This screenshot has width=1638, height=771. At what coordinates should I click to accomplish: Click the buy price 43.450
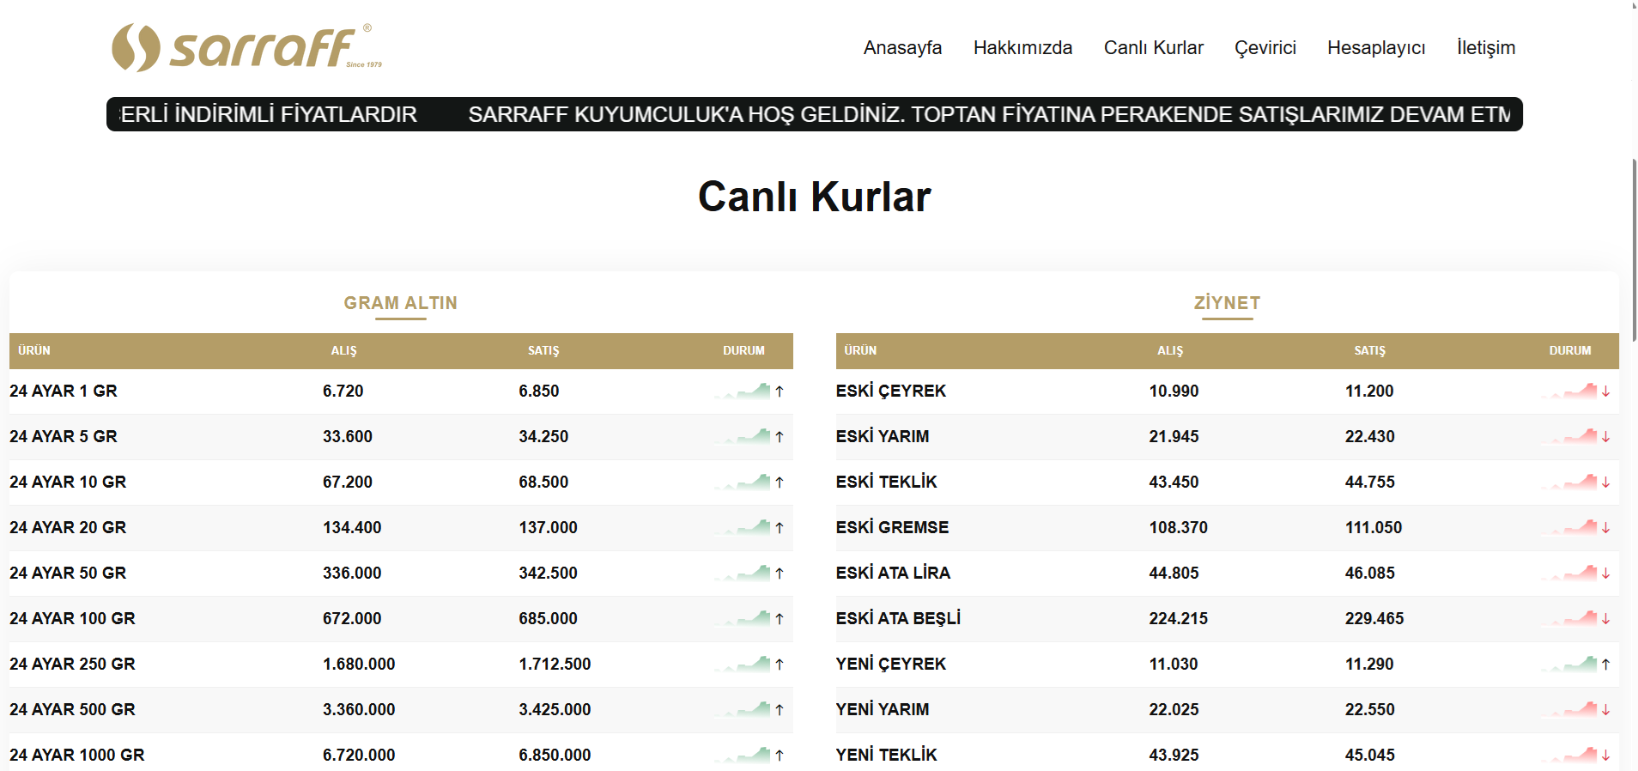1174,482
